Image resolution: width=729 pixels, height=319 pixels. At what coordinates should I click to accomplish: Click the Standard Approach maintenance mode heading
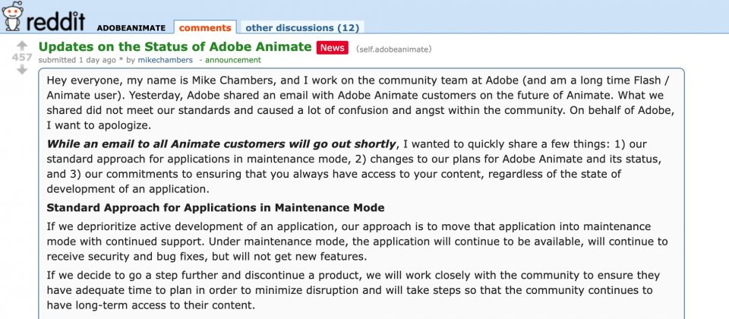click(216, 207)
